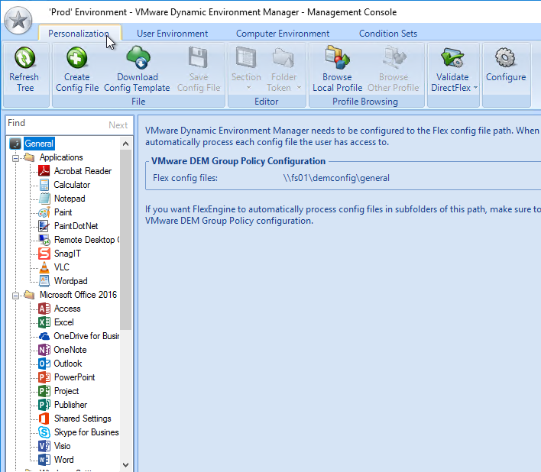541x472 pixels.
Task: Select the Skype for Business icon
Action: [44, 432]
